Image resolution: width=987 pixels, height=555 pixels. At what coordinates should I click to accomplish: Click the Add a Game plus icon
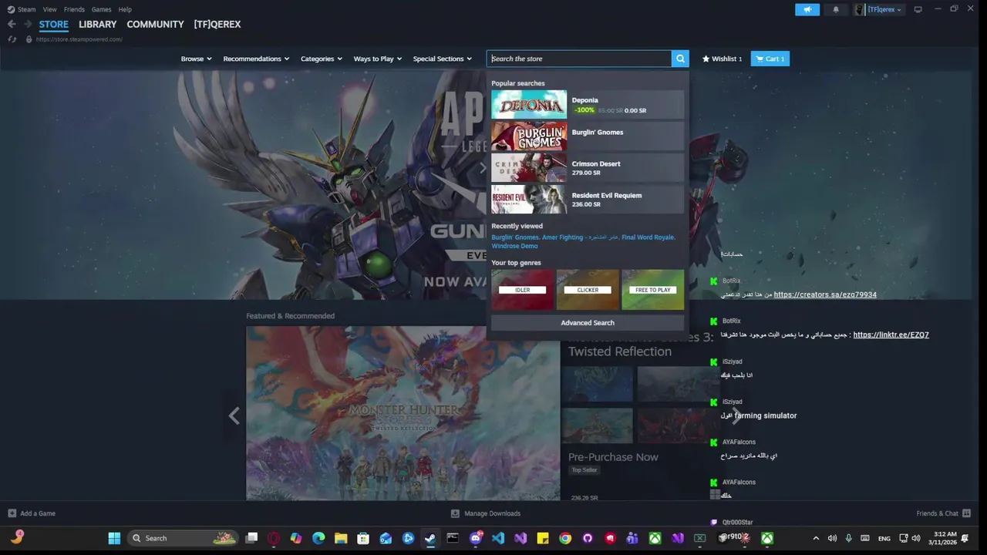click(12, 513)
